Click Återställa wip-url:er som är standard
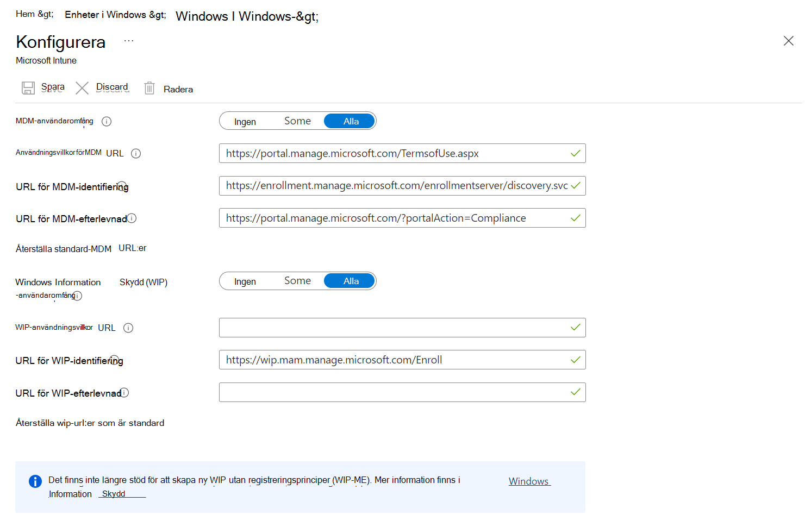Viewport: 811px width, 527px height. tap(90, 423)
